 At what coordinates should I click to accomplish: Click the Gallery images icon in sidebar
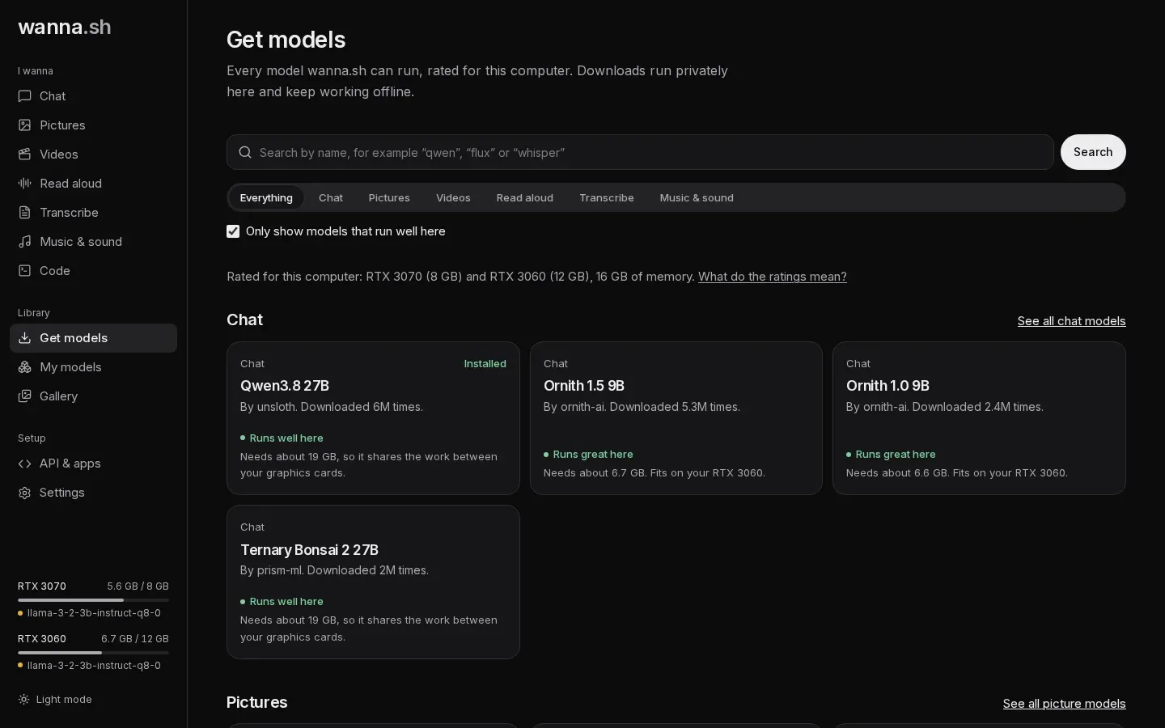24,396
